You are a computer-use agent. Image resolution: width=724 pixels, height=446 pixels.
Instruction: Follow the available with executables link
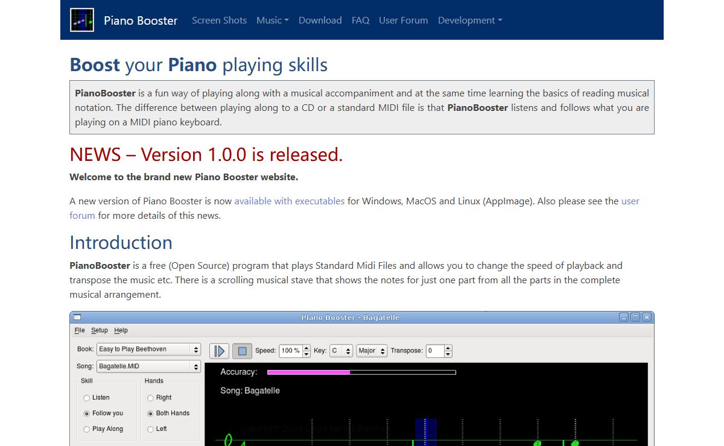290,201
